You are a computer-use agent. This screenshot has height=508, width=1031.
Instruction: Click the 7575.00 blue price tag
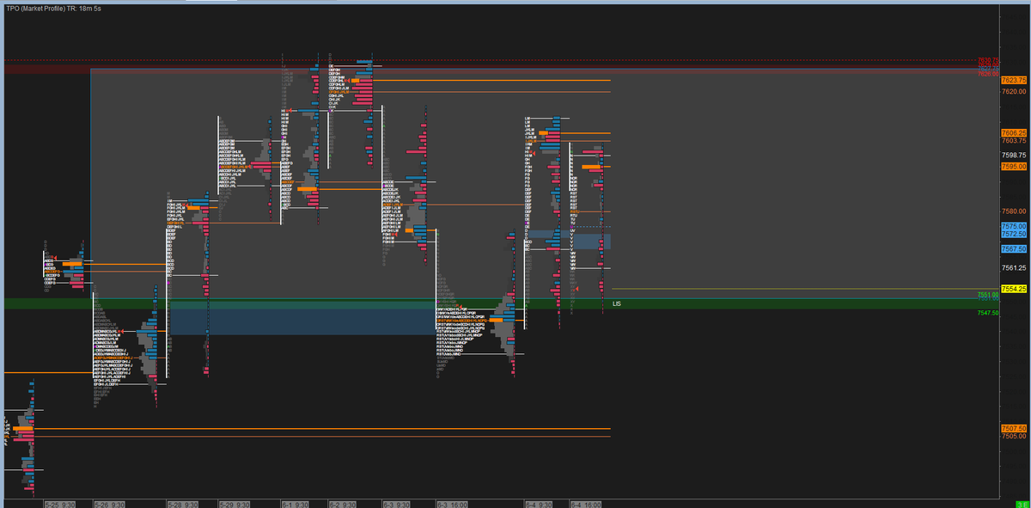point(1015,226)
